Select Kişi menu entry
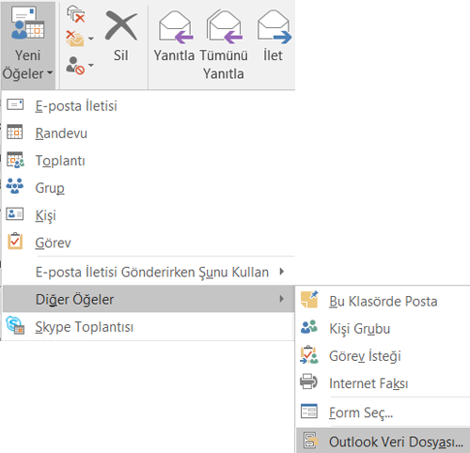 pos(148,215)
